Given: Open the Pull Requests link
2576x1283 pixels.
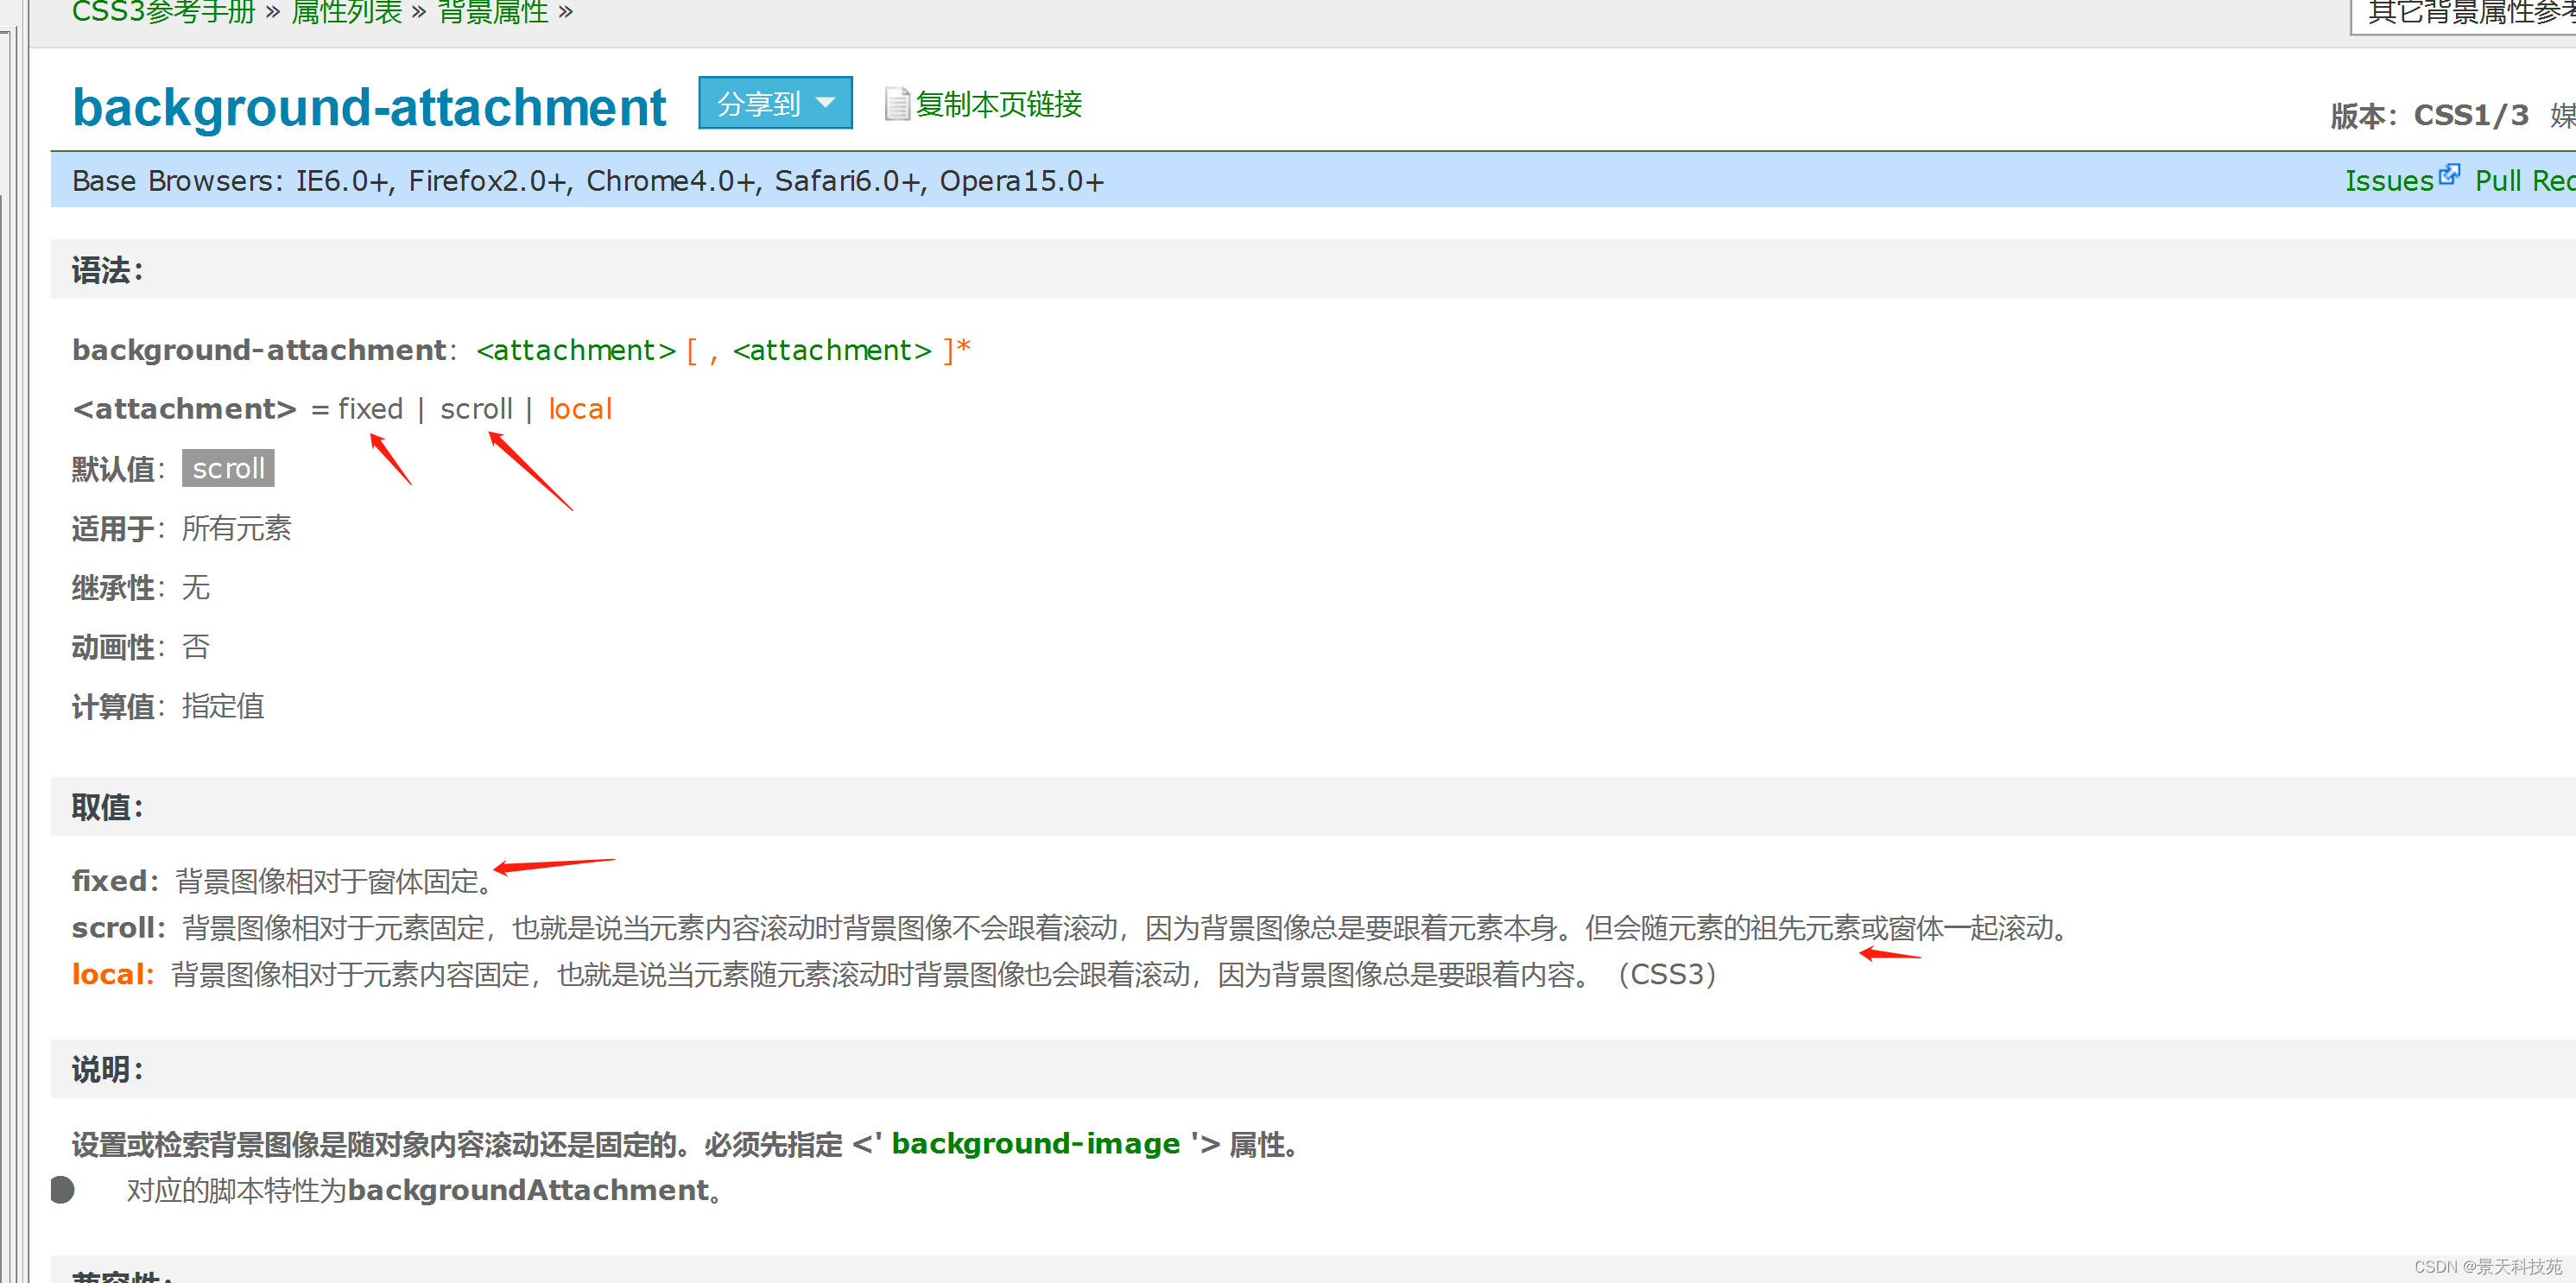Looking at the screenshot, I should (x=2523, y=181).
